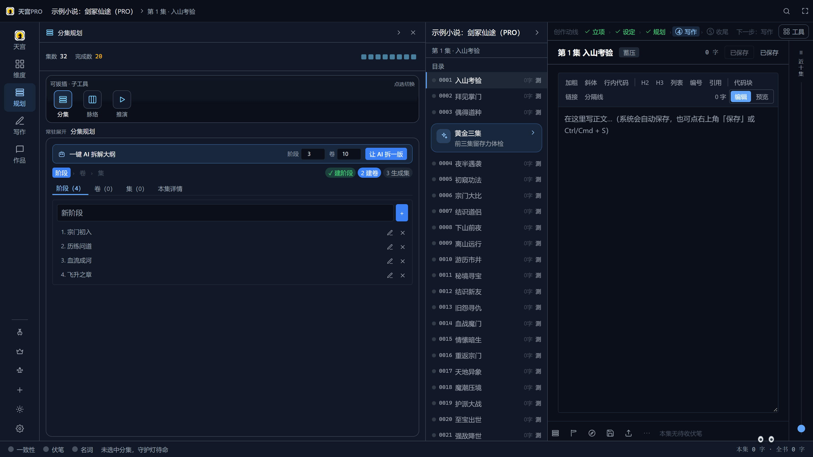Viewport: 813px width, 457px height.
Task: Enter fullscreen mode via top-right icon
Action: tap(805, 11)
